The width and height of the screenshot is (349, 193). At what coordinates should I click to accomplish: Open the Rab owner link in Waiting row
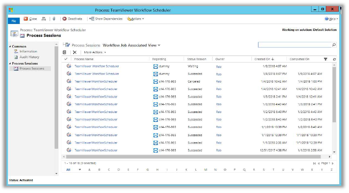pos(219,66)
